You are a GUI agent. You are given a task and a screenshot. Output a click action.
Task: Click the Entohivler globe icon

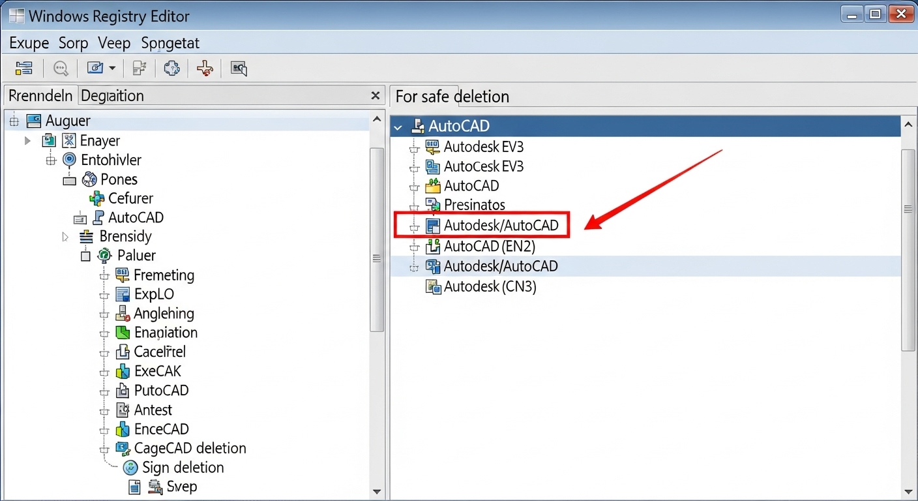click(x=69, y=160)
